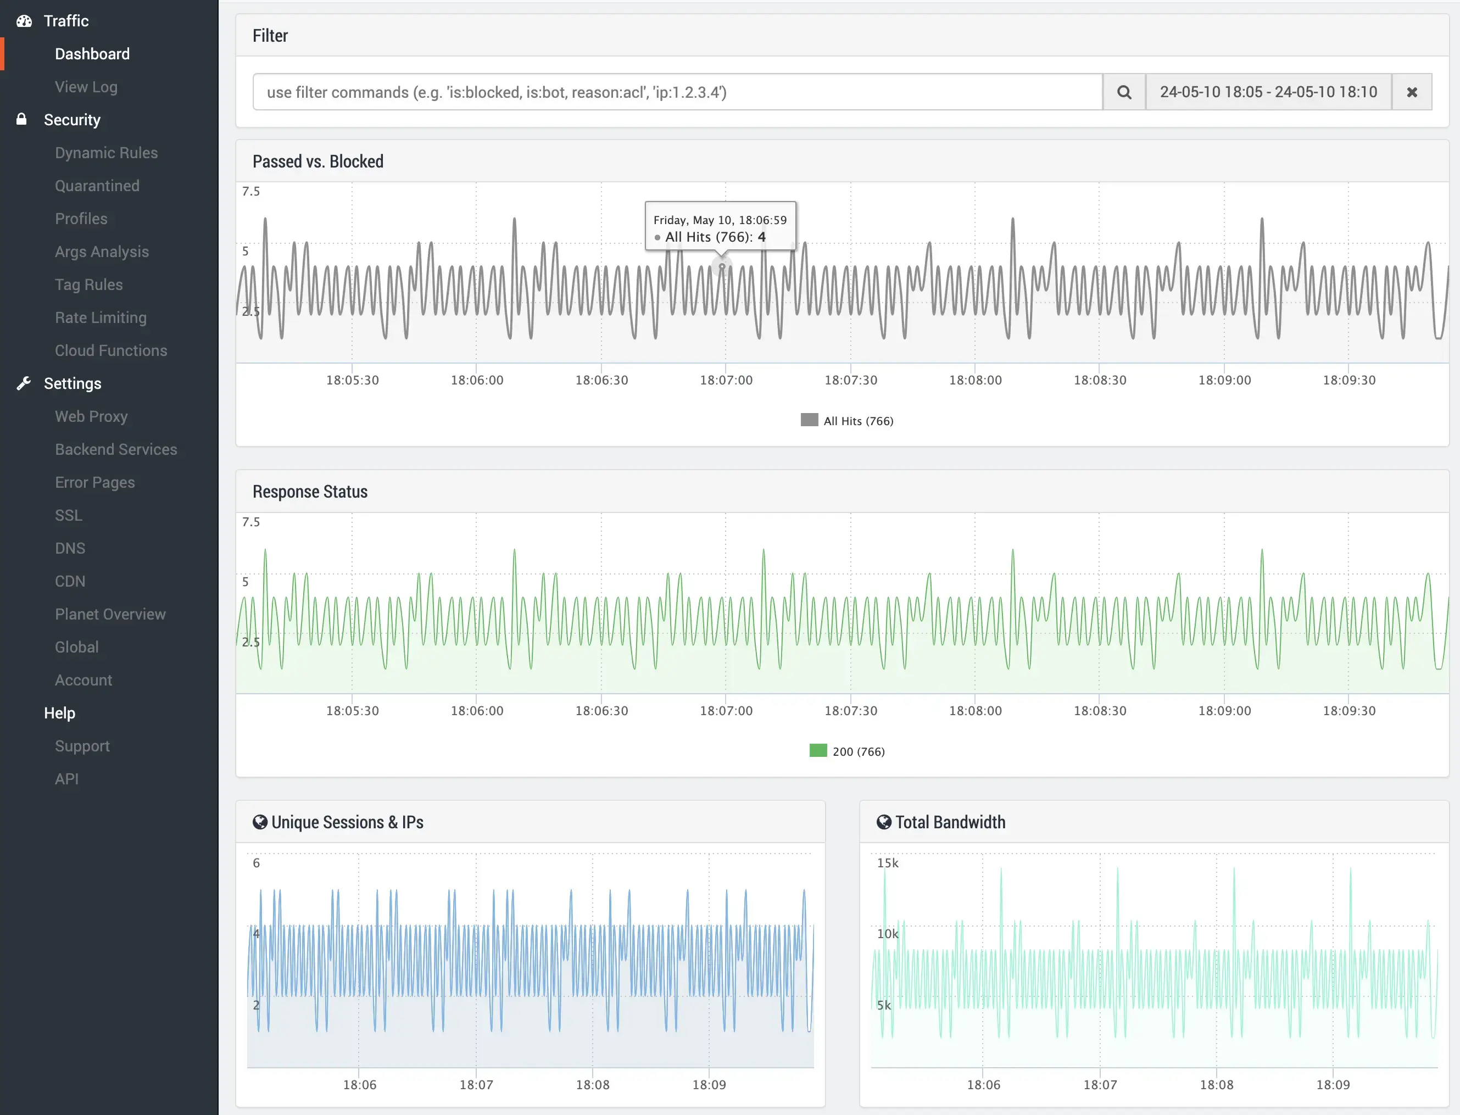This screenshot has width=1460, height=1115.
Task: Click the Security lock icon
Action: coord(22,120)
